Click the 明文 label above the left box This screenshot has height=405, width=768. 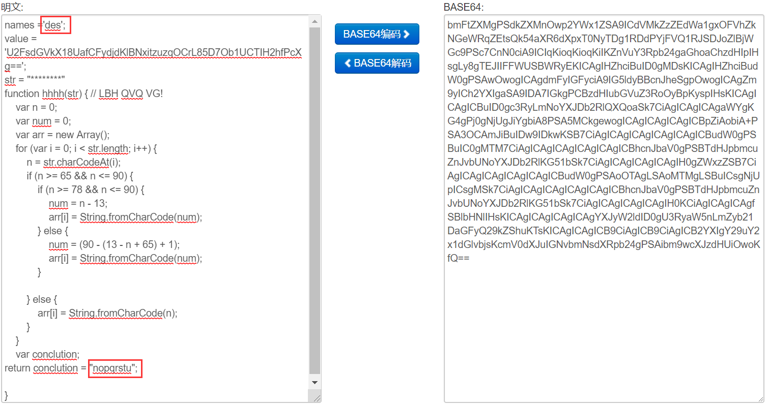pos(12,7)
